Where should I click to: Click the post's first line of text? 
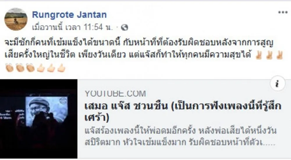(x=139, y=43)
